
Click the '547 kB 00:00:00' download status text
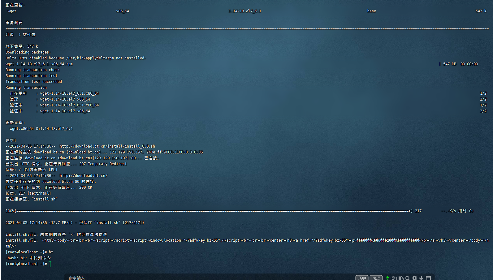click(461, 64)
